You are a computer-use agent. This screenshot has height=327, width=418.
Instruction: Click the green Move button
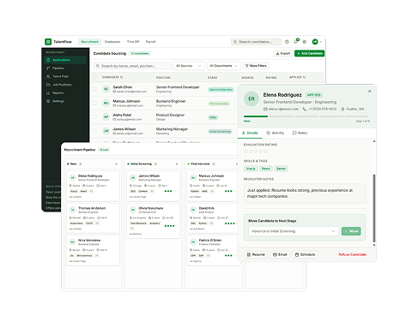[x=351, y=231]
